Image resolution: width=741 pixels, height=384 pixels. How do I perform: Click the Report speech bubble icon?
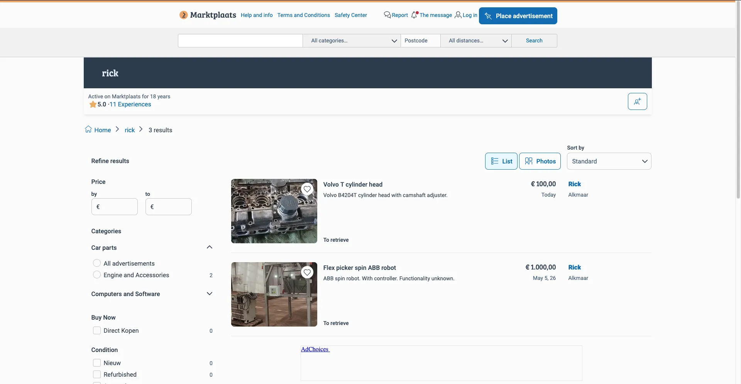click(x=387, y=15)
